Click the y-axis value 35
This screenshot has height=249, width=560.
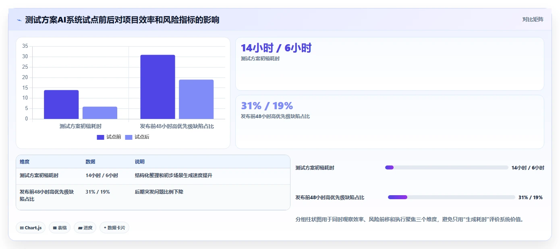tap(25, 46)
